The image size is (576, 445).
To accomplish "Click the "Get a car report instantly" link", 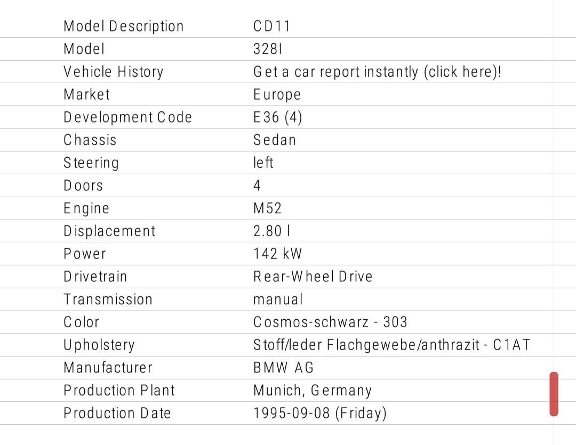I will pos(377,72).
